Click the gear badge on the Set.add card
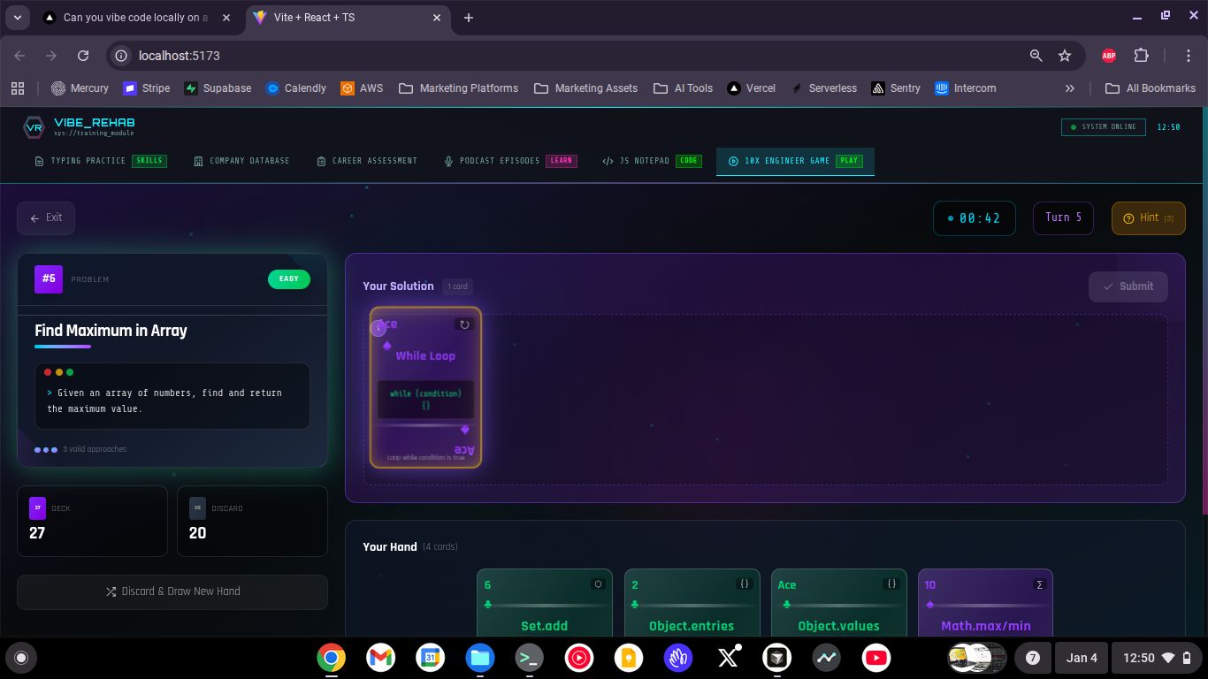Image resolution: width=1208 pixels, height=679 pixels. [x=599, y=584]
